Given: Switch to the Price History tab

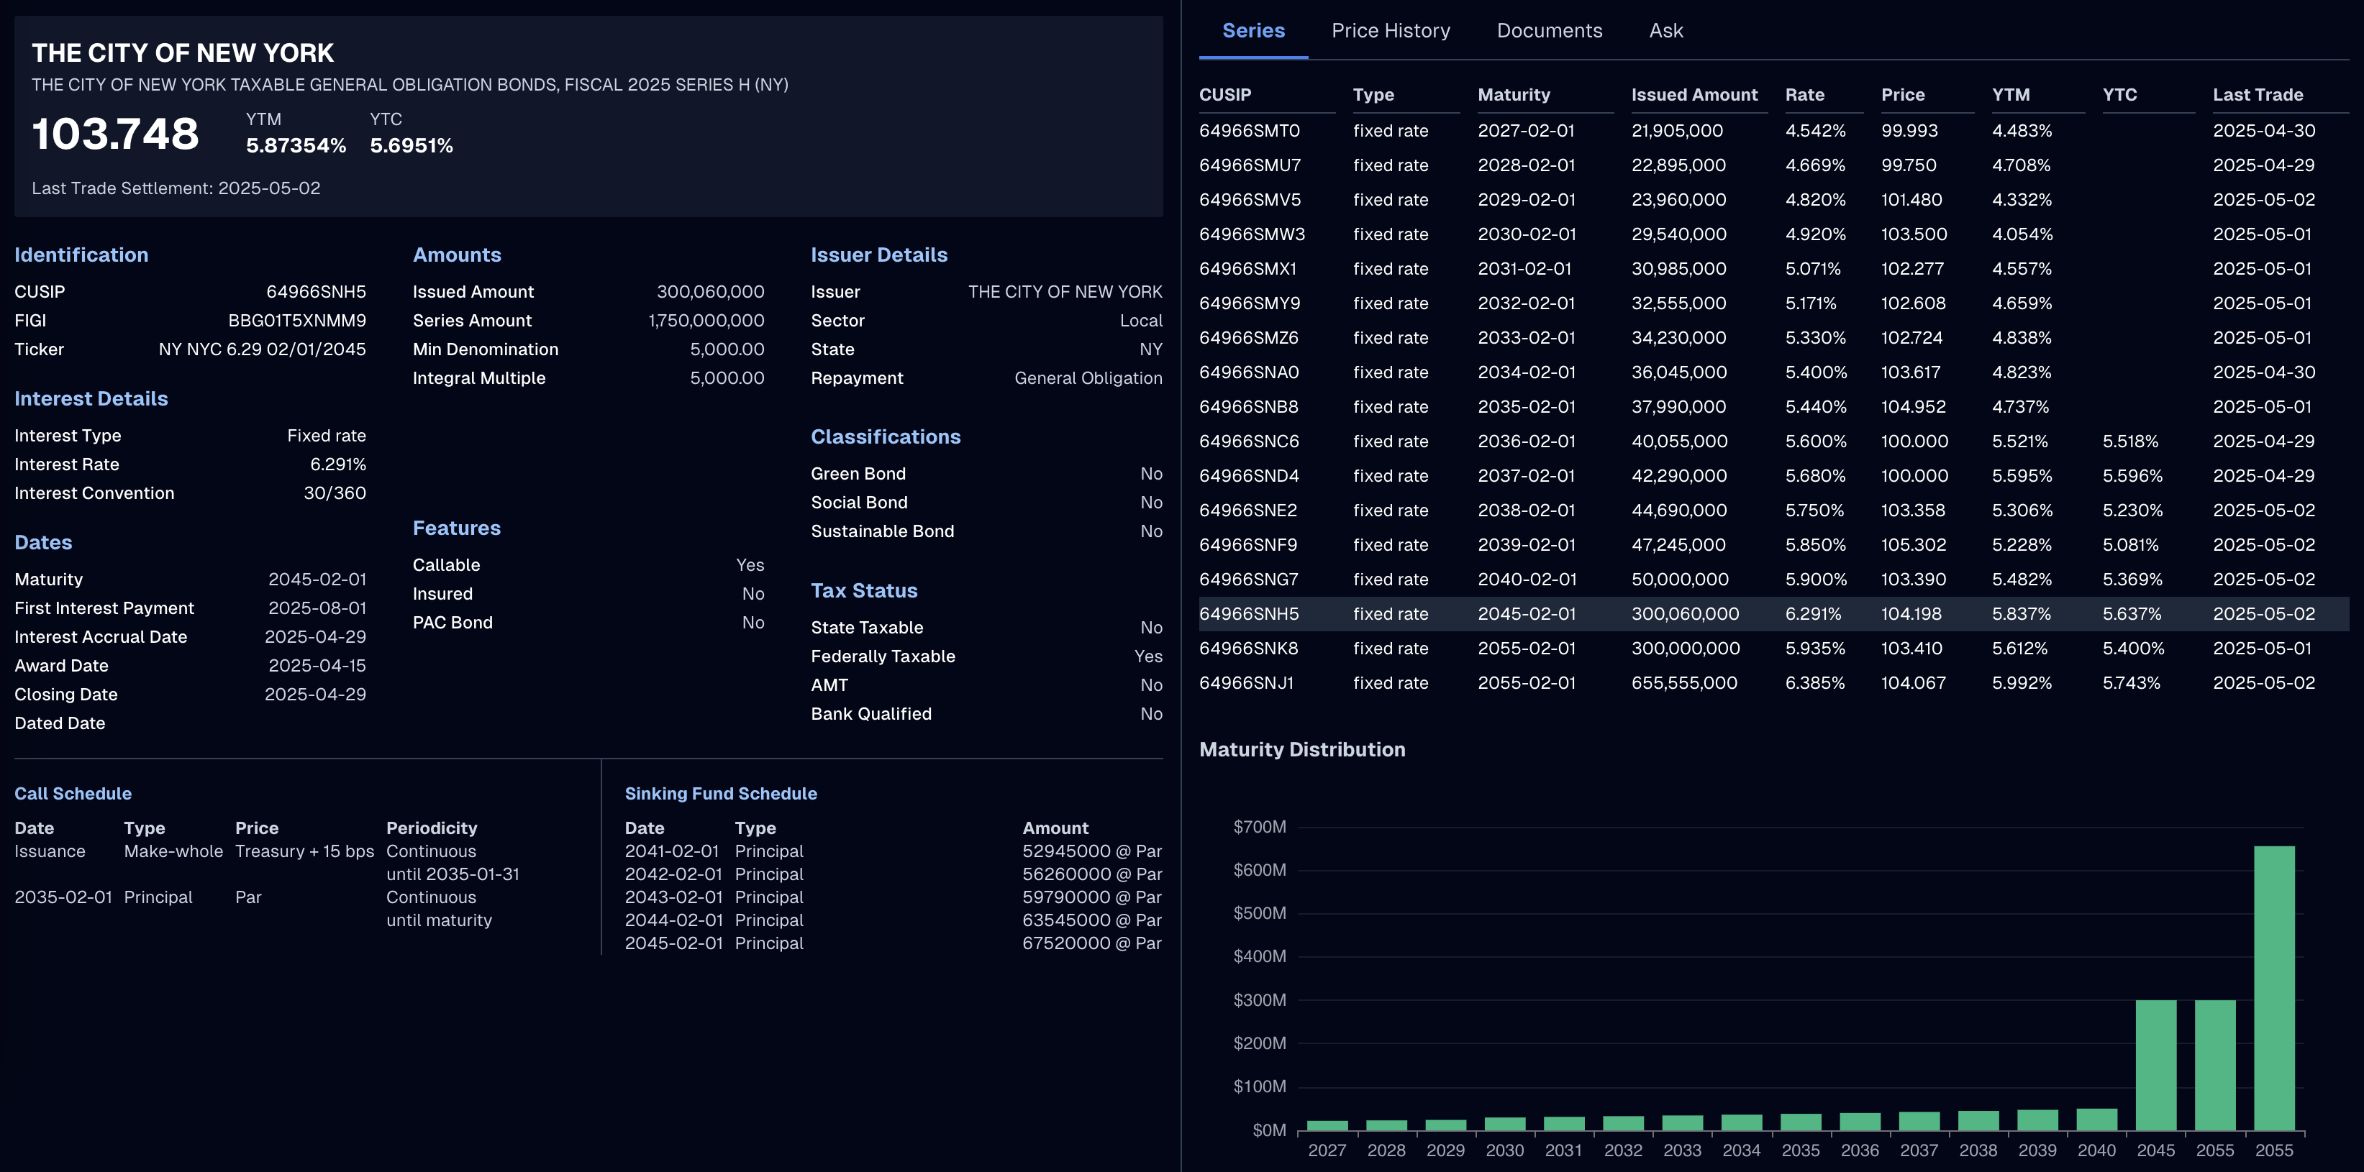Looking at the screenshot, I should (x=1391, y=30).
